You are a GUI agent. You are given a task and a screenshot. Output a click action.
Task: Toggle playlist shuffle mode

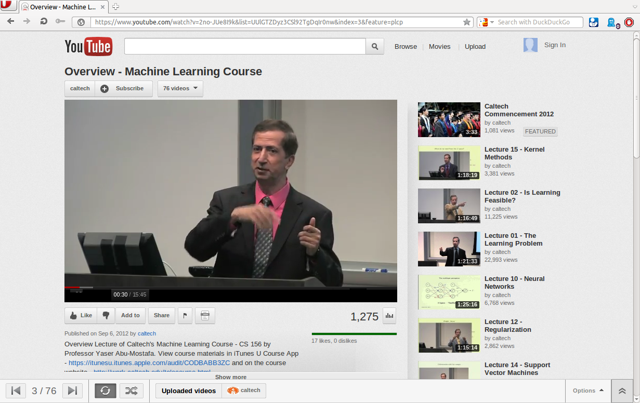(x=132, y=391)
